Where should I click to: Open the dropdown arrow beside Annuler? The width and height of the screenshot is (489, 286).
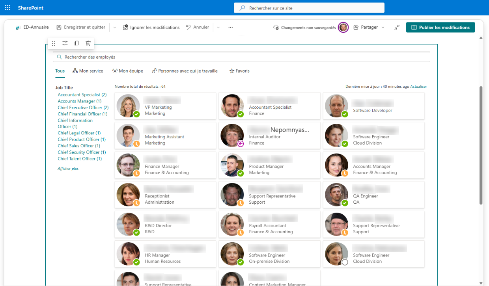point(218,28)
